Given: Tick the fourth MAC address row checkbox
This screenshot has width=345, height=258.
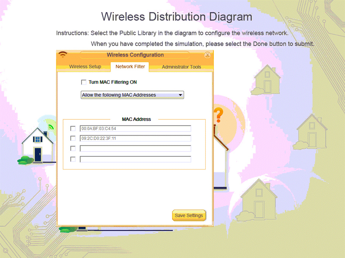Looking at the screenshot, I should [x=73, y=159].
